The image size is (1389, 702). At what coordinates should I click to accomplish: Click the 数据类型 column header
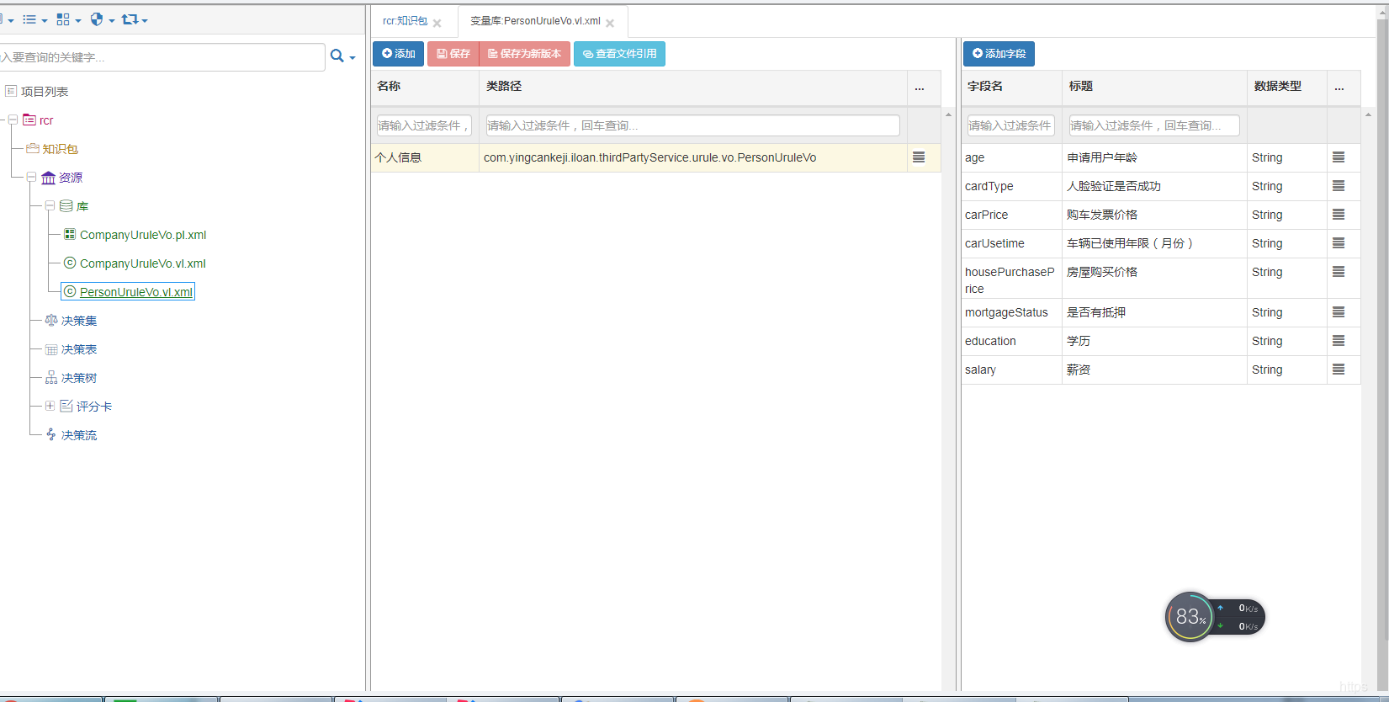coord(1287,87)
